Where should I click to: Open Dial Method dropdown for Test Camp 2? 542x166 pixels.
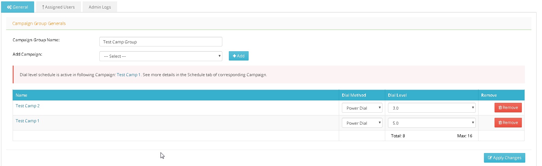point(362,108)
